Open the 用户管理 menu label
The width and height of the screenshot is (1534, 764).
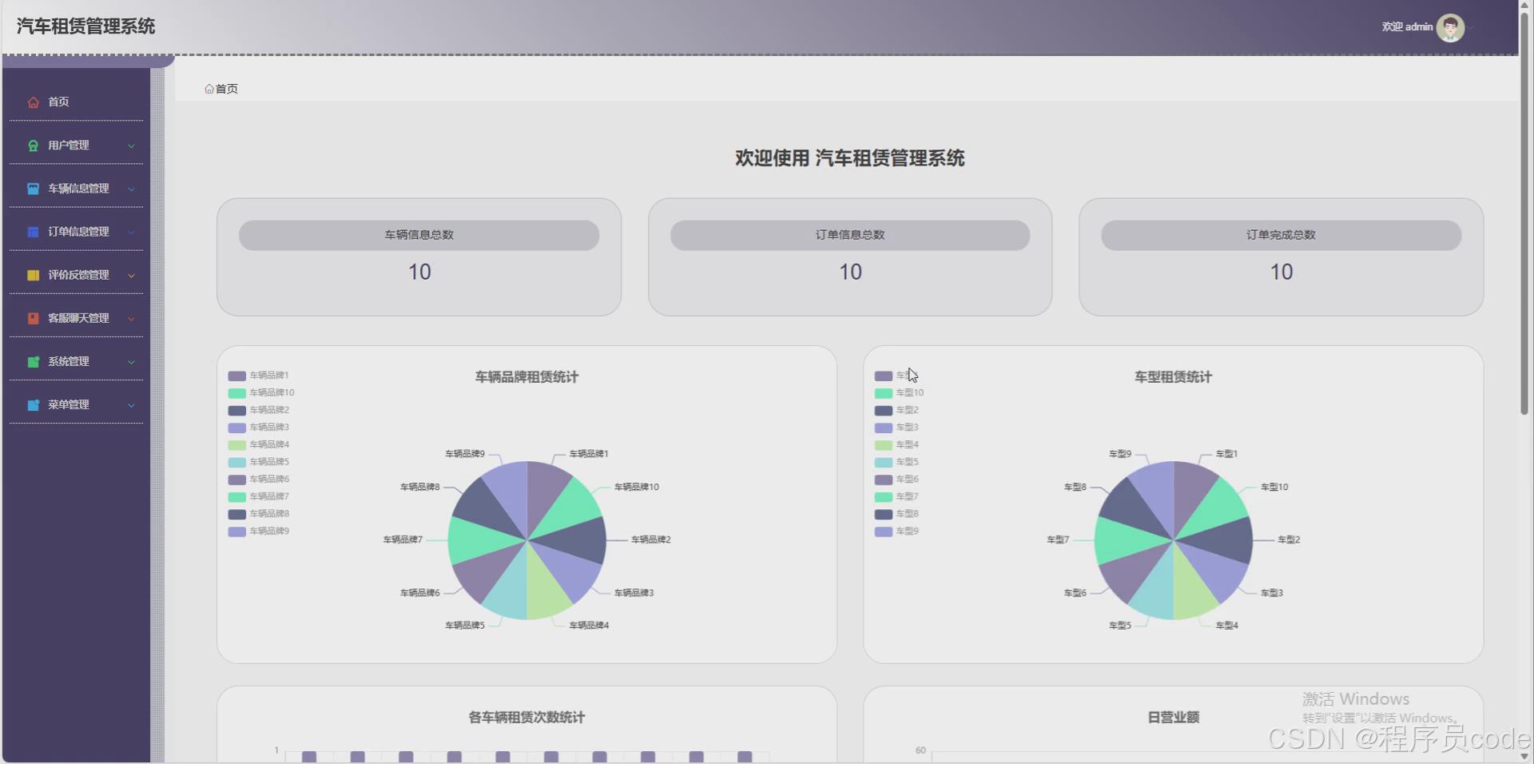(68, 145)
